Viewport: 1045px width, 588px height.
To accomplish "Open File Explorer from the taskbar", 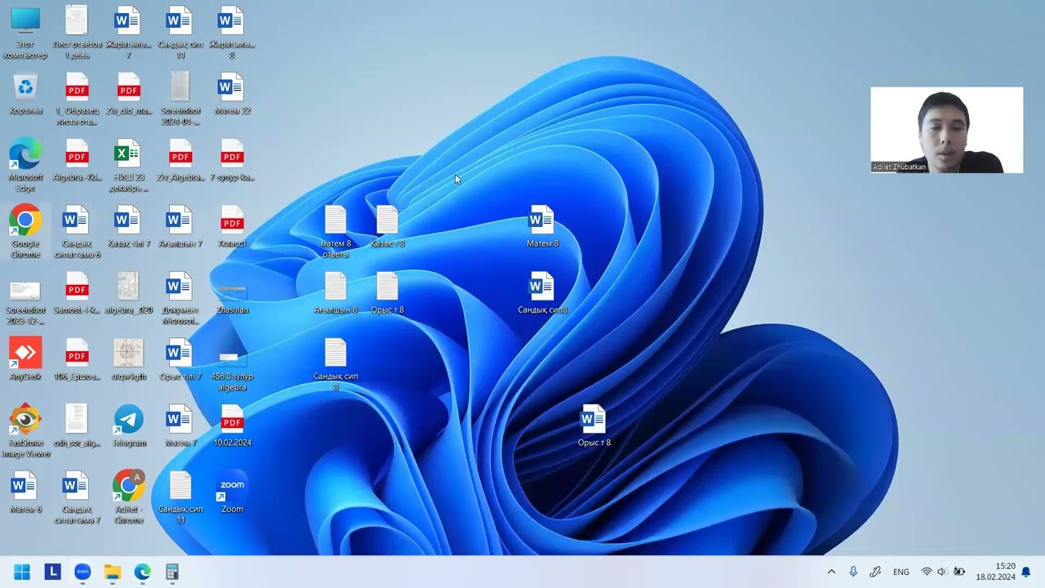I will [x=113, y=572].
